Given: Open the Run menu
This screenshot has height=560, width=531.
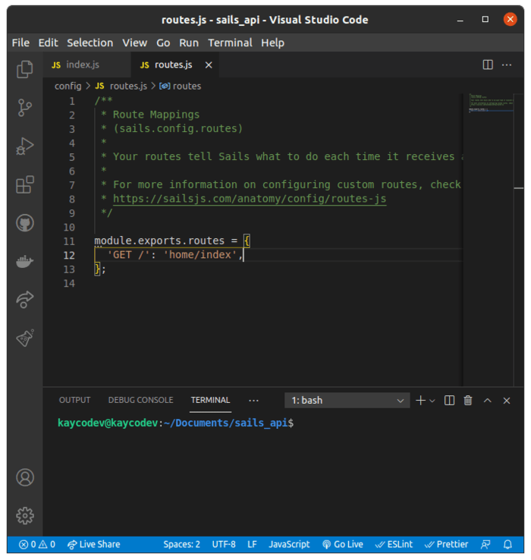Looking at the screenshot, I should [189, 42].
